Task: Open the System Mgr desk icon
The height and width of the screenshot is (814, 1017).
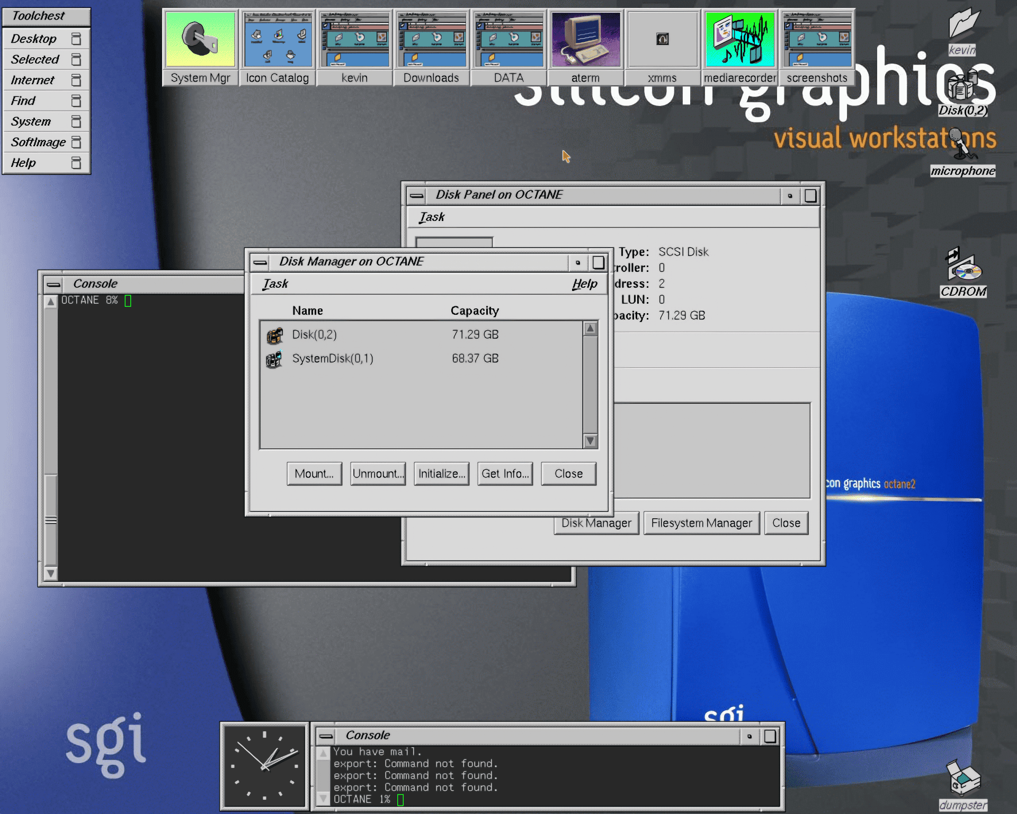Action: coord(200,48)
